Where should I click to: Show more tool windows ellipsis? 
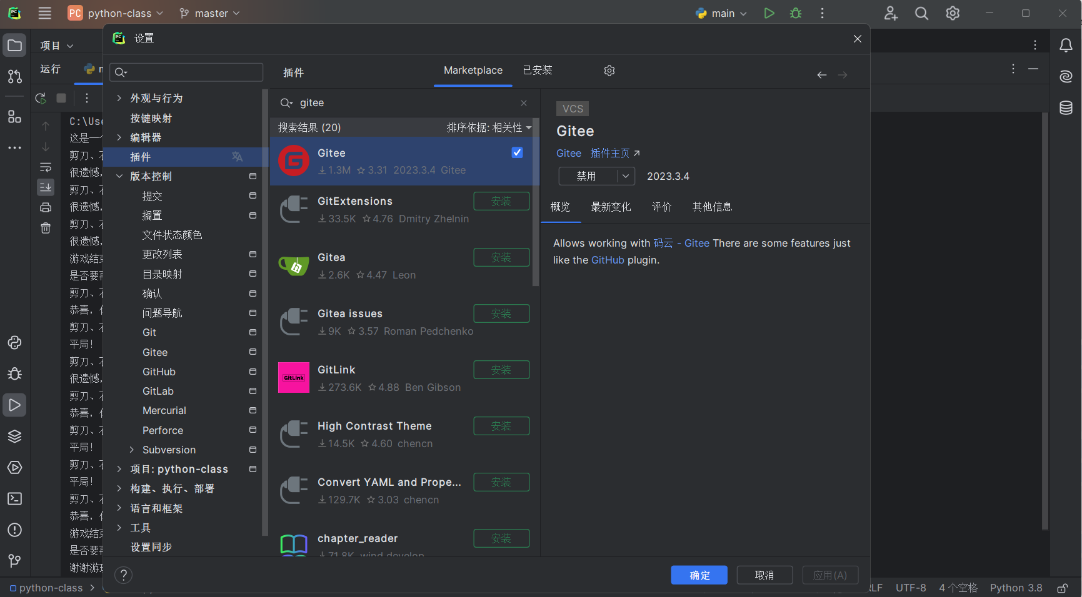pyautogui.click(x=14, y=148)
